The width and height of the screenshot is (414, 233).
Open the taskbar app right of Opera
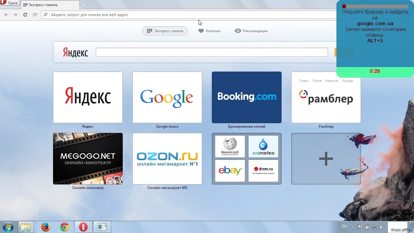pyautogui.click(x=102, y=227)
